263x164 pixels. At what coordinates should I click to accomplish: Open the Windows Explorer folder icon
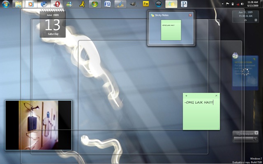coord(18,4)
